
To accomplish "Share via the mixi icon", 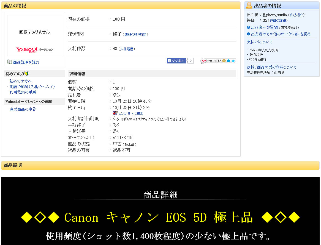I will (x=224, y=61).
